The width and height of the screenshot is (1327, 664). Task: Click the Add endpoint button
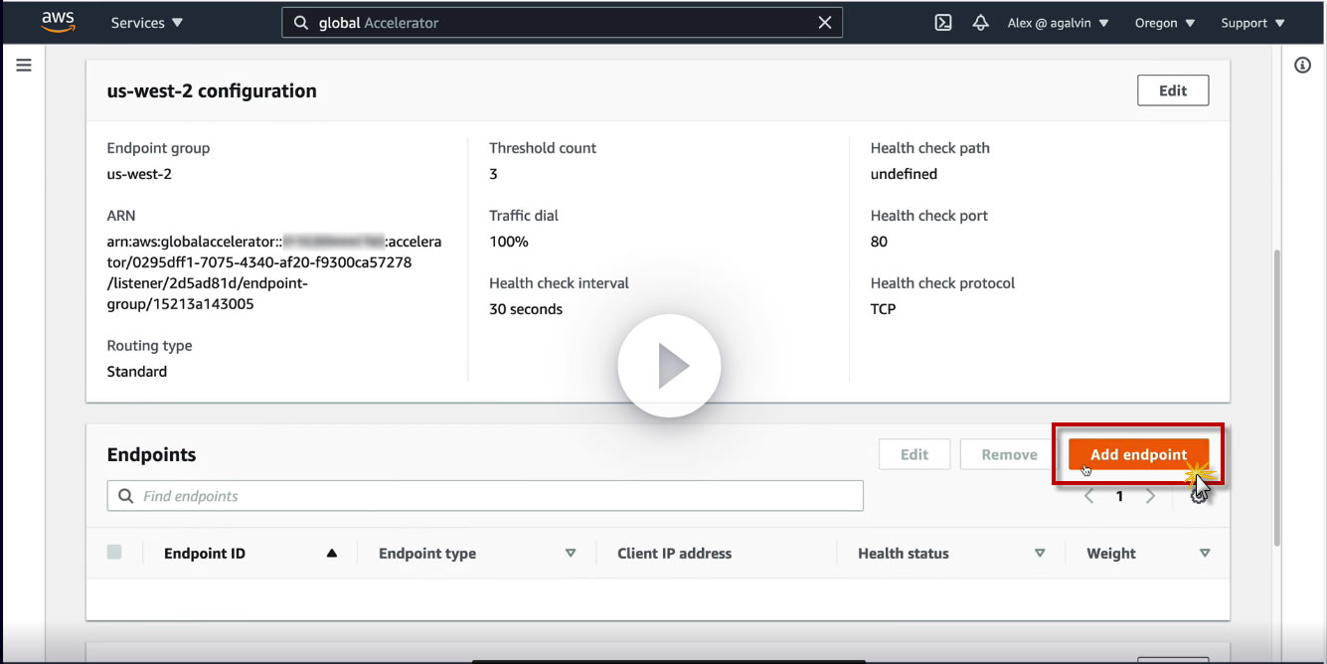[1138, 454]
